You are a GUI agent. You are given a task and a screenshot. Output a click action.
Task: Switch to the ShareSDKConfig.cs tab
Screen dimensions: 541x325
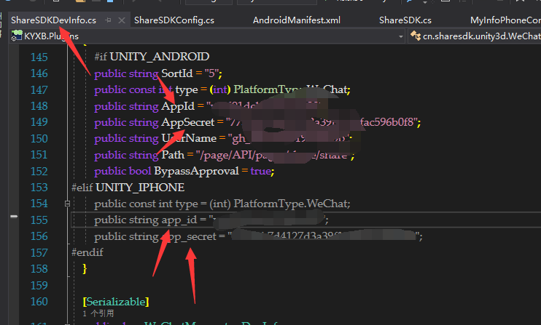coord(174,20)
